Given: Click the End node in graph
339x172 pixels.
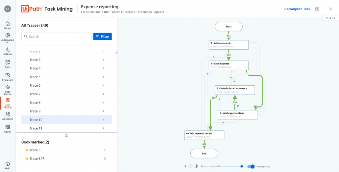Looking at the screenshot, I should click(x=204, y=153).
